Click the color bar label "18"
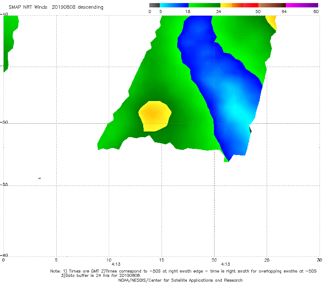323x283 pixels. point(188,12)
